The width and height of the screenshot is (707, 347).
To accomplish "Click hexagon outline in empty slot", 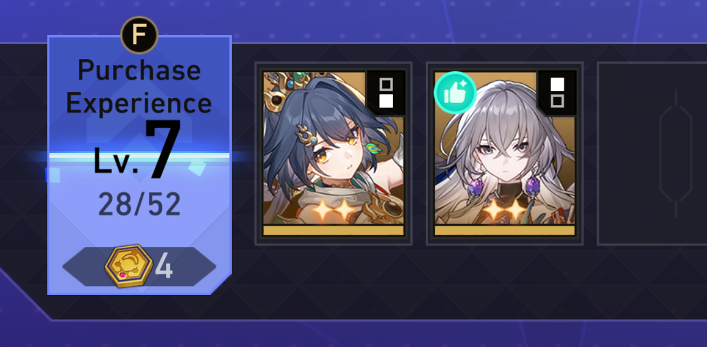I will [675, 153].
